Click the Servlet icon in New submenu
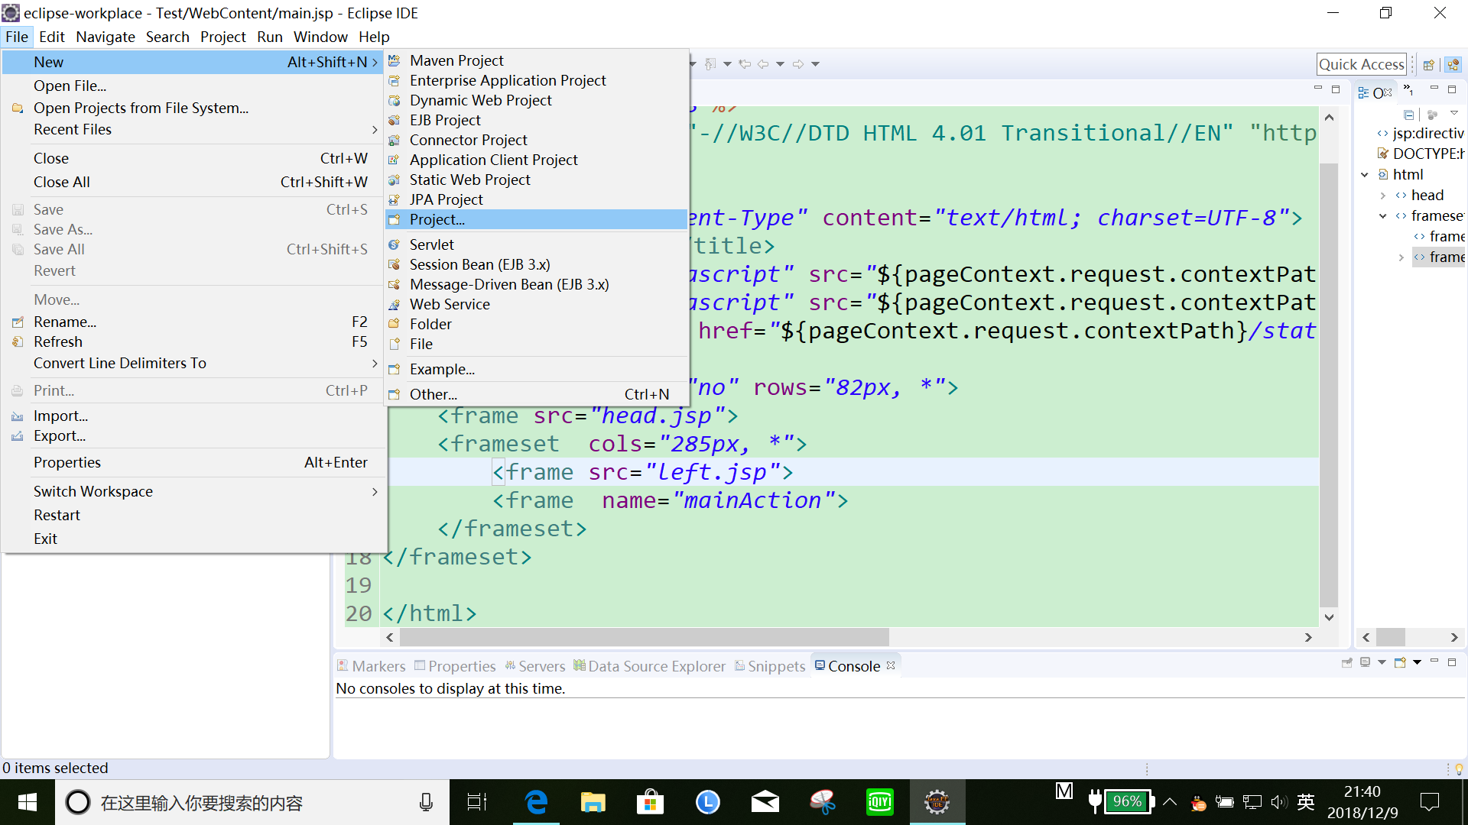The image size is (1468, 825). 396,244
